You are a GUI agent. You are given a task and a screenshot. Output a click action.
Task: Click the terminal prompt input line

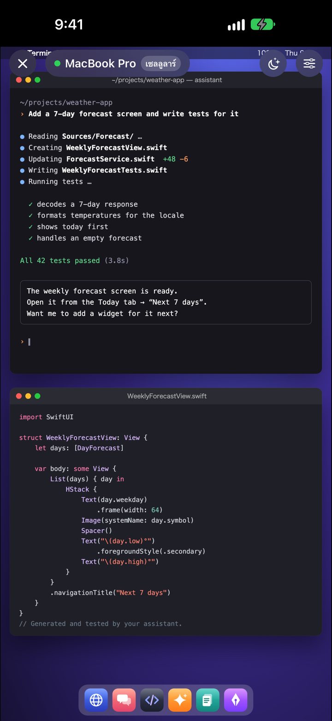[166, 342]
